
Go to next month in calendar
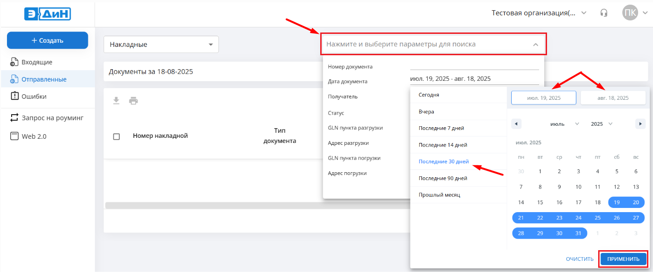click(640, 124)
